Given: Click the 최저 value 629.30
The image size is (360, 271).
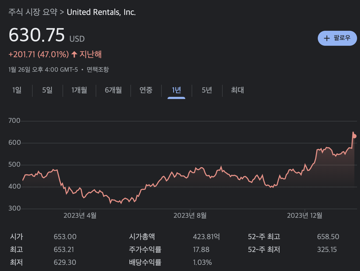Looking at the screenshot, I should coord(65,262).
